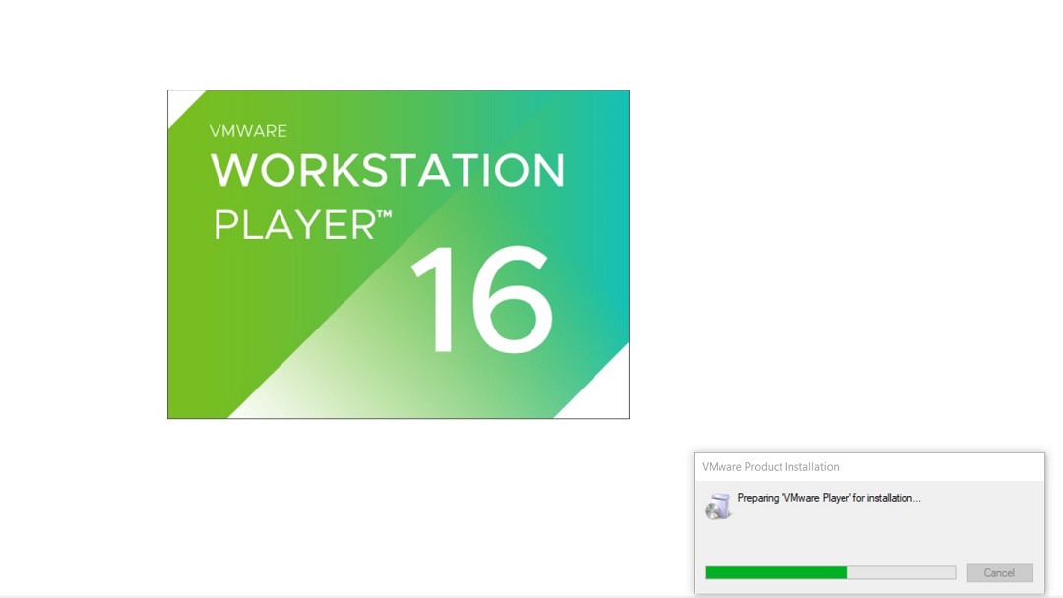Click the installer disc icon in the dialog
Image resolution: width=1063 pixels, height=598 pixels.
pos(719,507)
